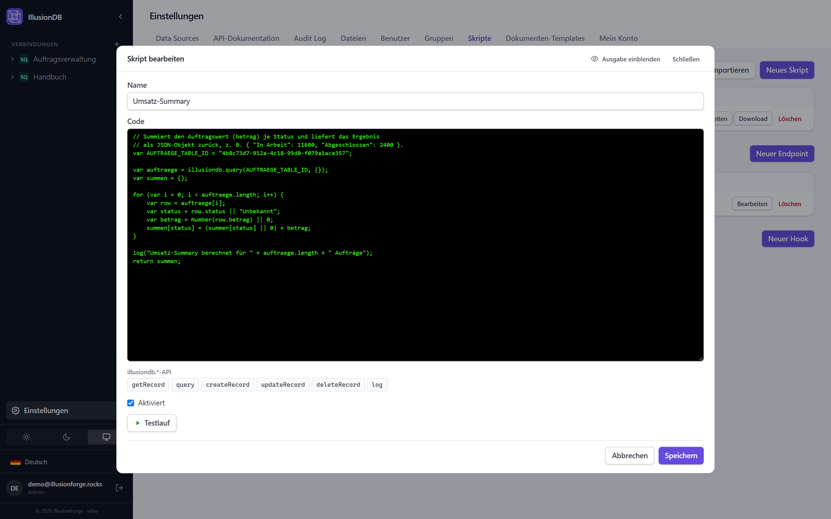Image resolution: width=831 pixels, height=519 pixels.
Task: Expand the Handbuch connection
Action: tap(12, 77)
